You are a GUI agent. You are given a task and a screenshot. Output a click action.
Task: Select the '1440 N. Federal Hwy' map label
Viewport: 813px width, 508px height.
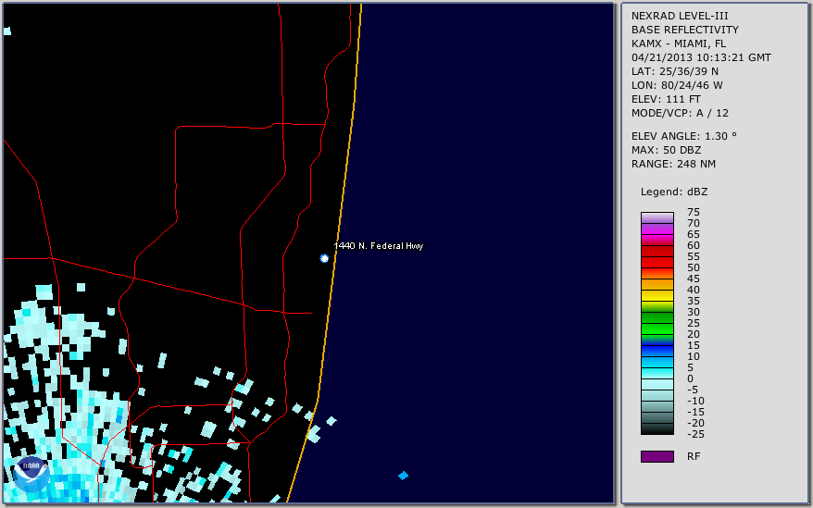(379, 246)
